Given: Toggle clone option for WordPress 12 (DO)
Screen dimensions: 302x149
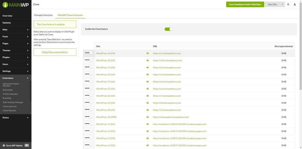Looking at the screenshot, I should (89, 131).
